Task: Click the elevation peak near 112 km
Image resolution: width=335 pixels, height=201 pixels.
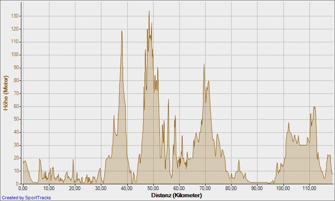Action: coord(314,107)
